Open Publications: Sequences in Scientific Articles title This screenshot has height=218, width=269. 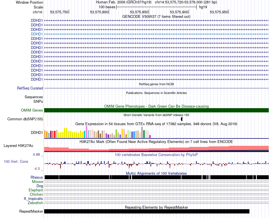click(x=156, y=93)
